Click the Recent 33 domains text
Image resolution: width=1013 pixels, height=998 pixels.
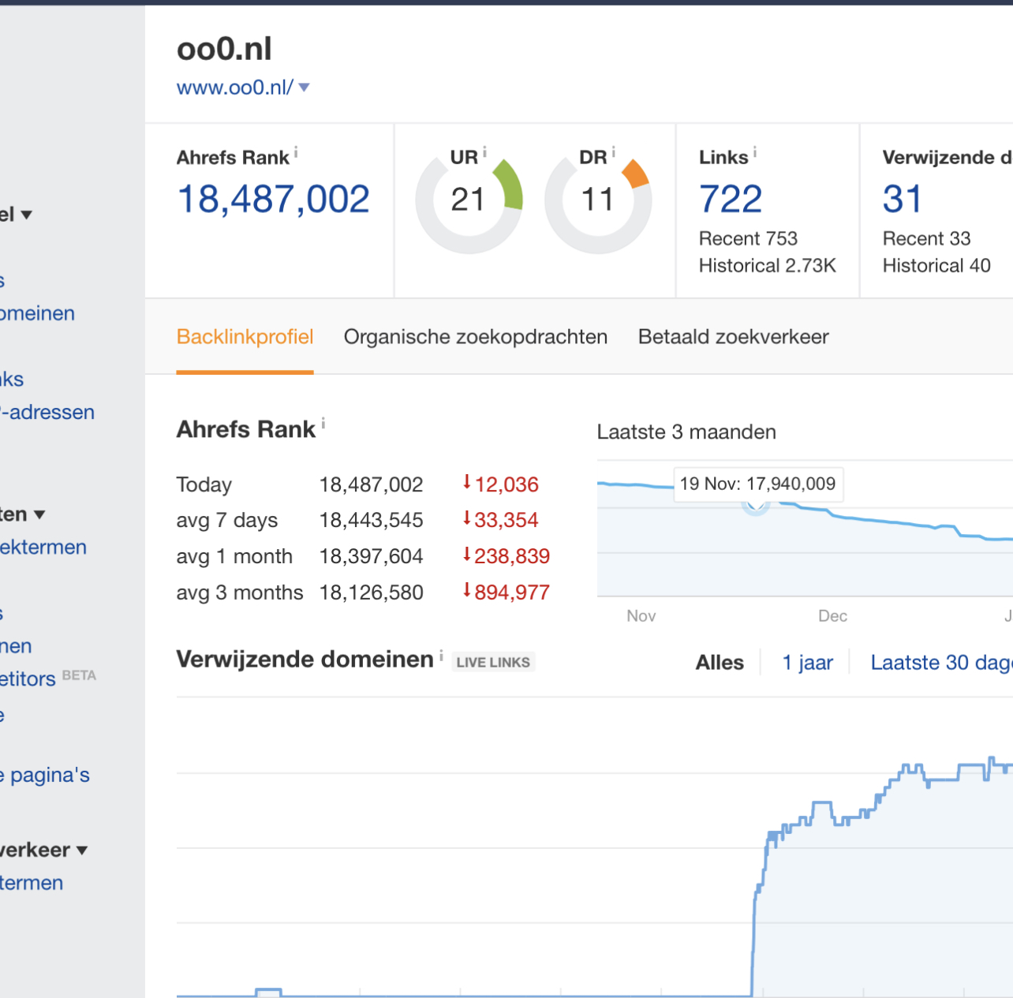pos(926,238)
